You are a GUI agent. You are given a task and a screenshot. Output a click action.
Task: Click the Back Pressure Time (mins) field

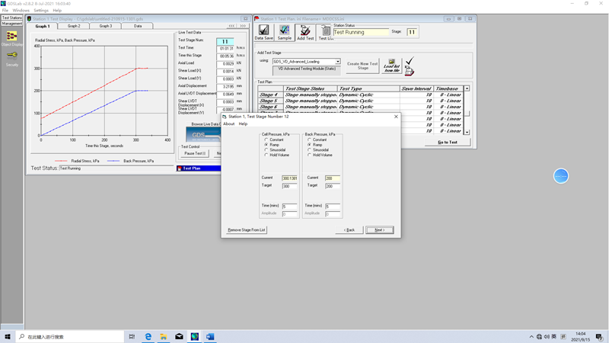[333, 207]
